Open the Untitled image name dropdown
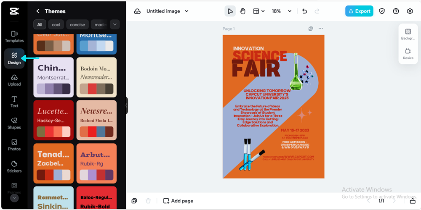The width and height of the screenshot is (421, 210). pos(168,11)
